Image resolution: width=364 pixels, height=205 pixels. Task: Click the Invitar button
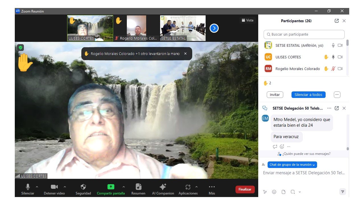coord(275,95)
